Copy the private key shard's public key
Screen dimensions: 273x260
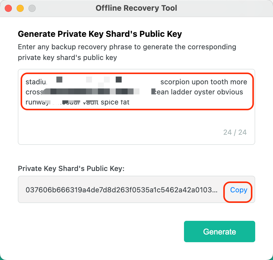click(x=239, y=190)
